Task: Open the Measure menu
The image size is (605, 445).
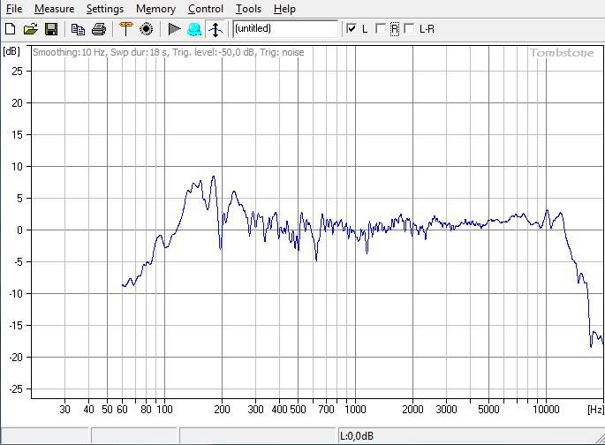Action: (54, 9)
